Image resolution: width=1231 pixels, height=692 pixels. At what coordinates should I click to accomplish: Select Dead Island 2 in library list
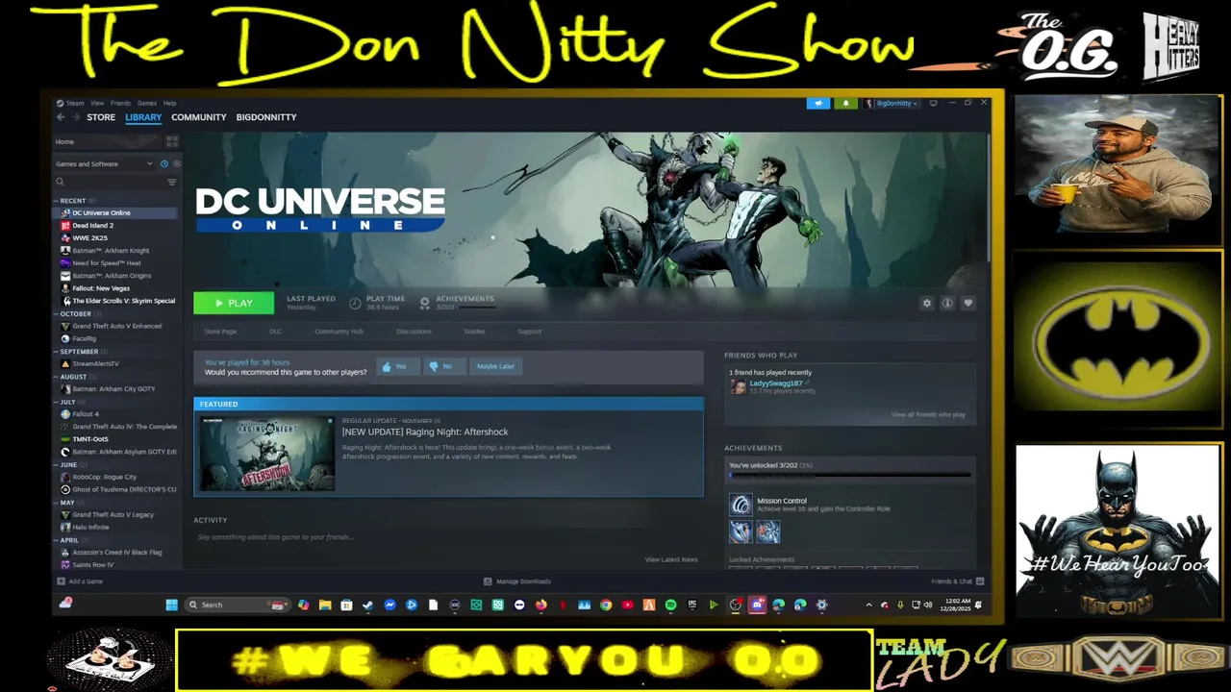click(x=92, y=225)
